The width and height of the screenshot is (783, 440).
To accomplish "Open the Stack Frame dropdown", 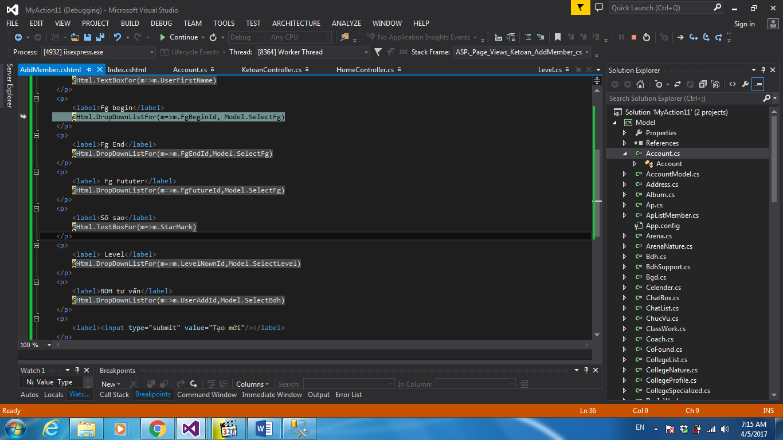I will [522, 52].
